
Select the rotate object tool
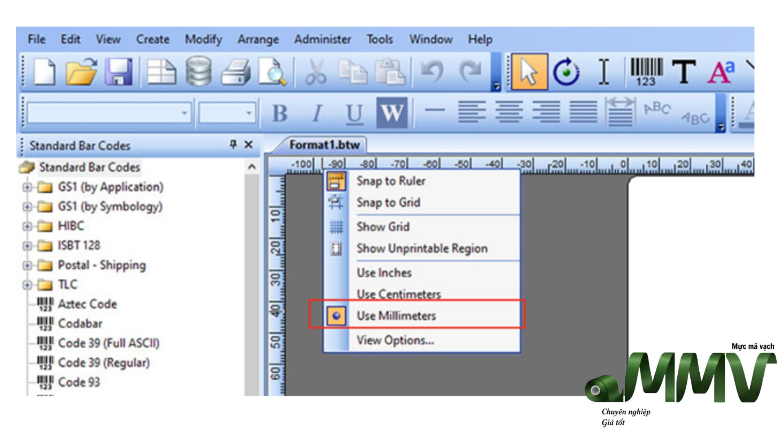click(566, 72)
